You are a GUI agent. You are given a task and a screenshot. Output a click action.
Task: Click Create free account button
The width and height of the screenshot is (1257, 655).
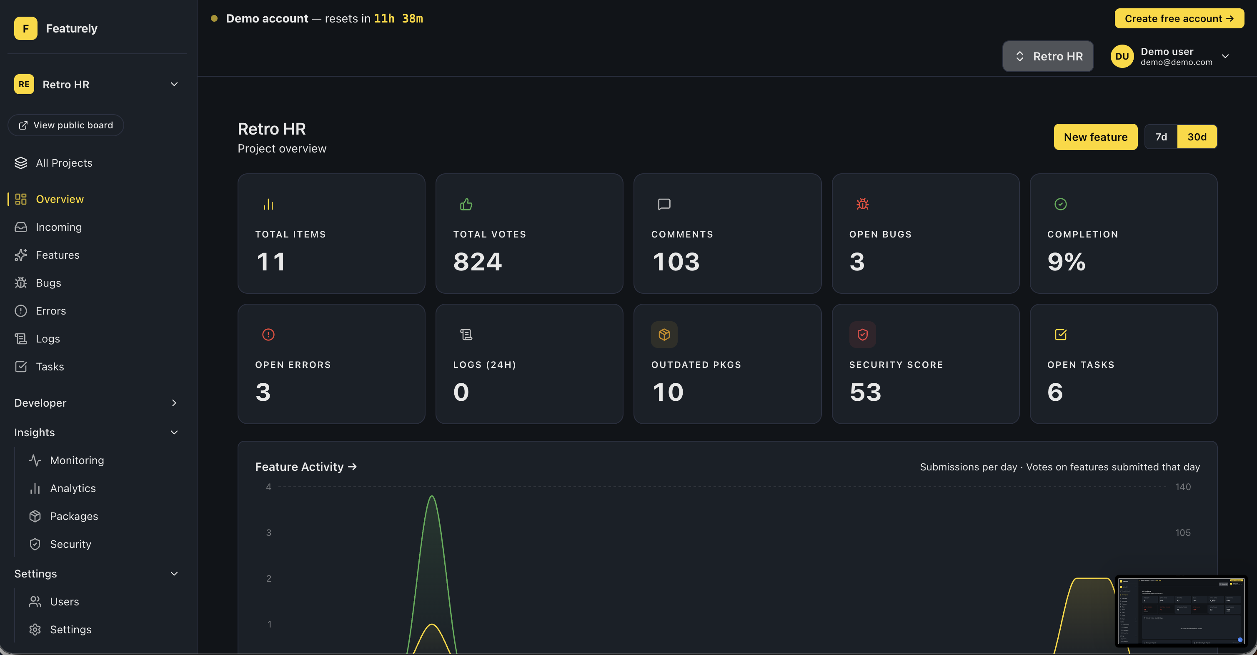[1179, 18]
